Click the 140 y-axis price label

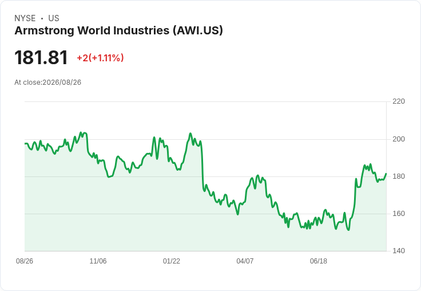coord(399,251)
